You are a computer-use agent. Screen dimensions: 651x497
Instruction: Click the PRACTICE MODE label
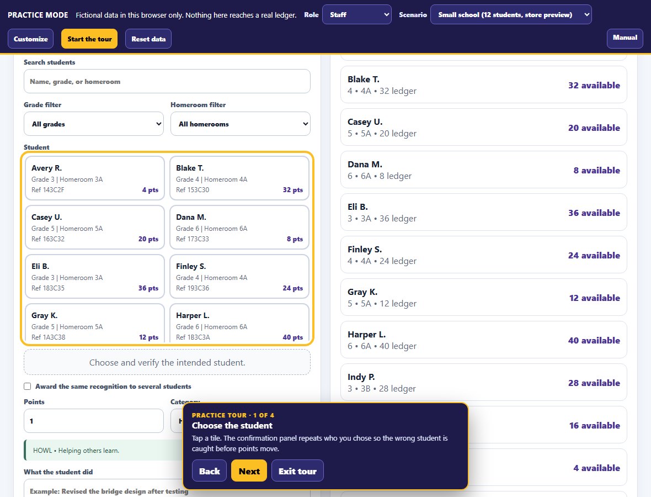[x=38, y=15]
